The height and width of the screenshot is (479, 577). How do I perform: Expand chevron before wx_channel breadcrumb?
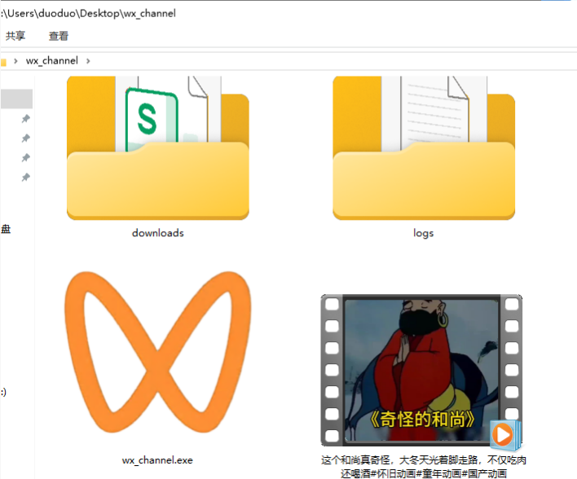(x=15, y=61)
